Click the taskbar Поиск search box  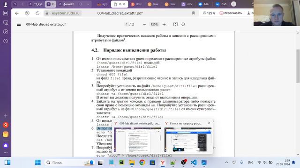(70, 162)
